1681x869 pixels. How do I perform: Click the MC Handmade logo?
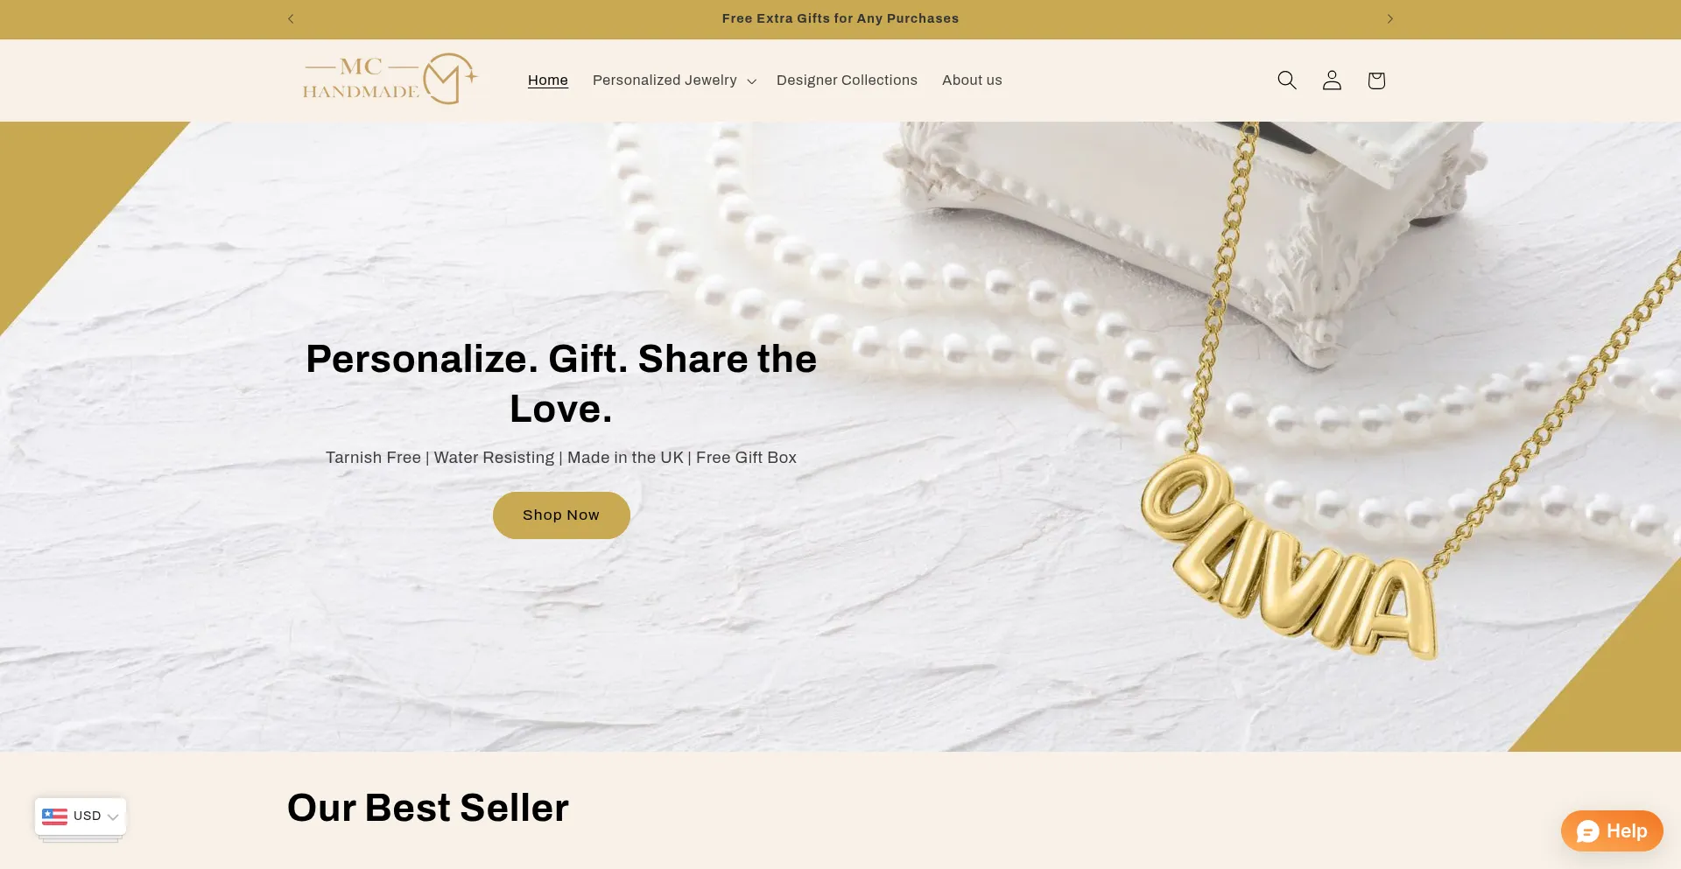[390, 80]
